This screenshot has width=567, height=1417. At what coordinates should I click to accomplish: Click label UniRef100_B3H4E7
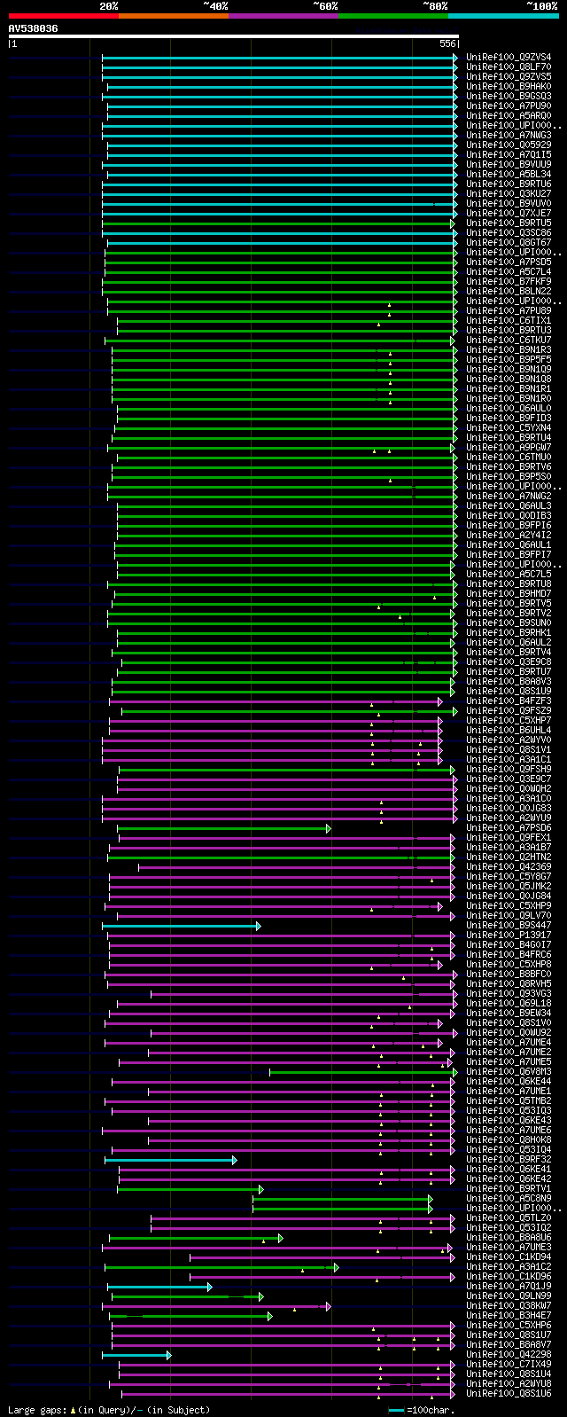point(509,1316)
